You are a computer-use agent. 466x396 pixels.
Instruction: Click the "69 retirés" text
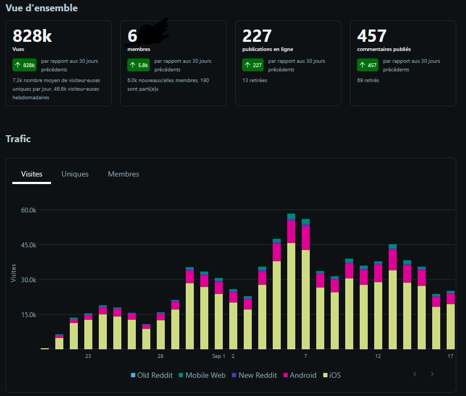tap(368, 80)
